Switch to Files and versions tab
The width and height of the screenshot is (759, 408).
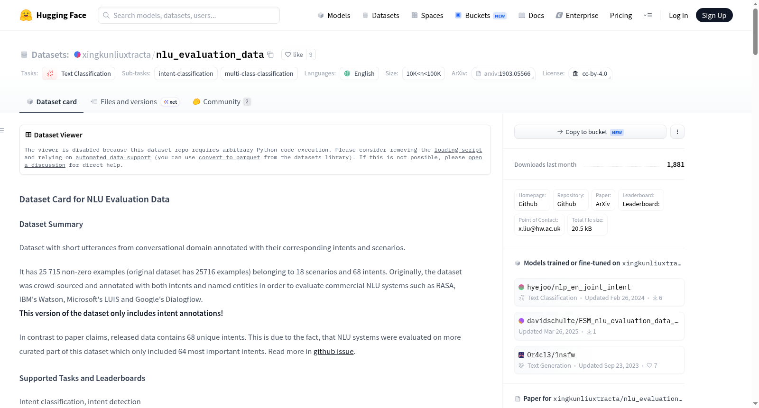pyautogui.click(x=134, y=101)
